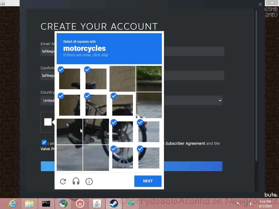Click the network tray icon
The width and height of the screenshot is (279, 209).
245,204
